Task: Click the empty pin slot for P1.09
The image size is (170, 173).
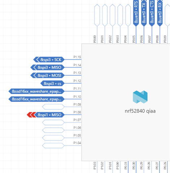Action: (53, 107)
